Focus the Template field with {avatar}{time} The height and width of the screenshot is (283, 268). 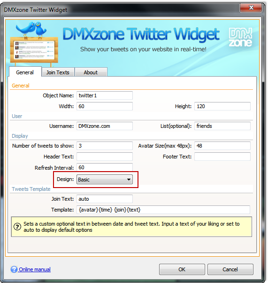coord(163,210)
